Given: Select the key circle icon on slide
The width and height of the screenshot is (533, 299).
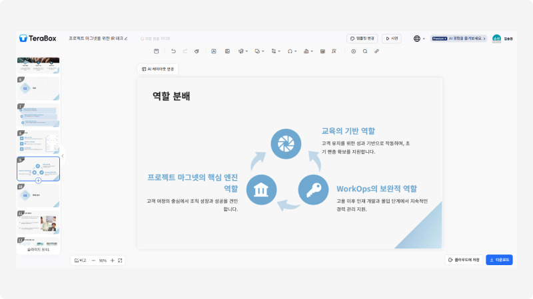Looking at the screenshot, I should coord(313,190).
